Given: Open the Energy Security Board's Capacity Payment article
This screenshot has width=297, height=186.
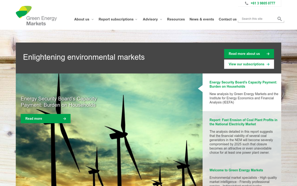Looking at the screenshot, I should (243, 84).
